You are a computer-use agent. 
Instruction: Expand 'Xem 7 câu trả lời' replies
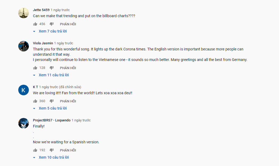pos(50,31)
